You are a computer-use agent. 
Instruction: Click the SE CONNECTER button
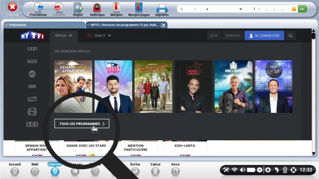(x=264, y=36)
